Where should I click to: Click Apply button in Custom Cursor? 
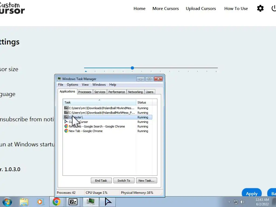(251, 193)
